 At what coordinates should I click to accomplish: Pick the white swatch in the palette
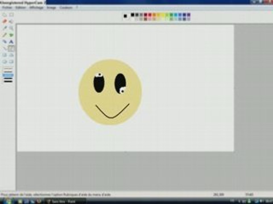(133, 19)
